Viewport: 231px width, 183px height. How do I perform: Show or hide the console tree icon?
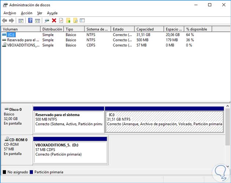[21, 21]
